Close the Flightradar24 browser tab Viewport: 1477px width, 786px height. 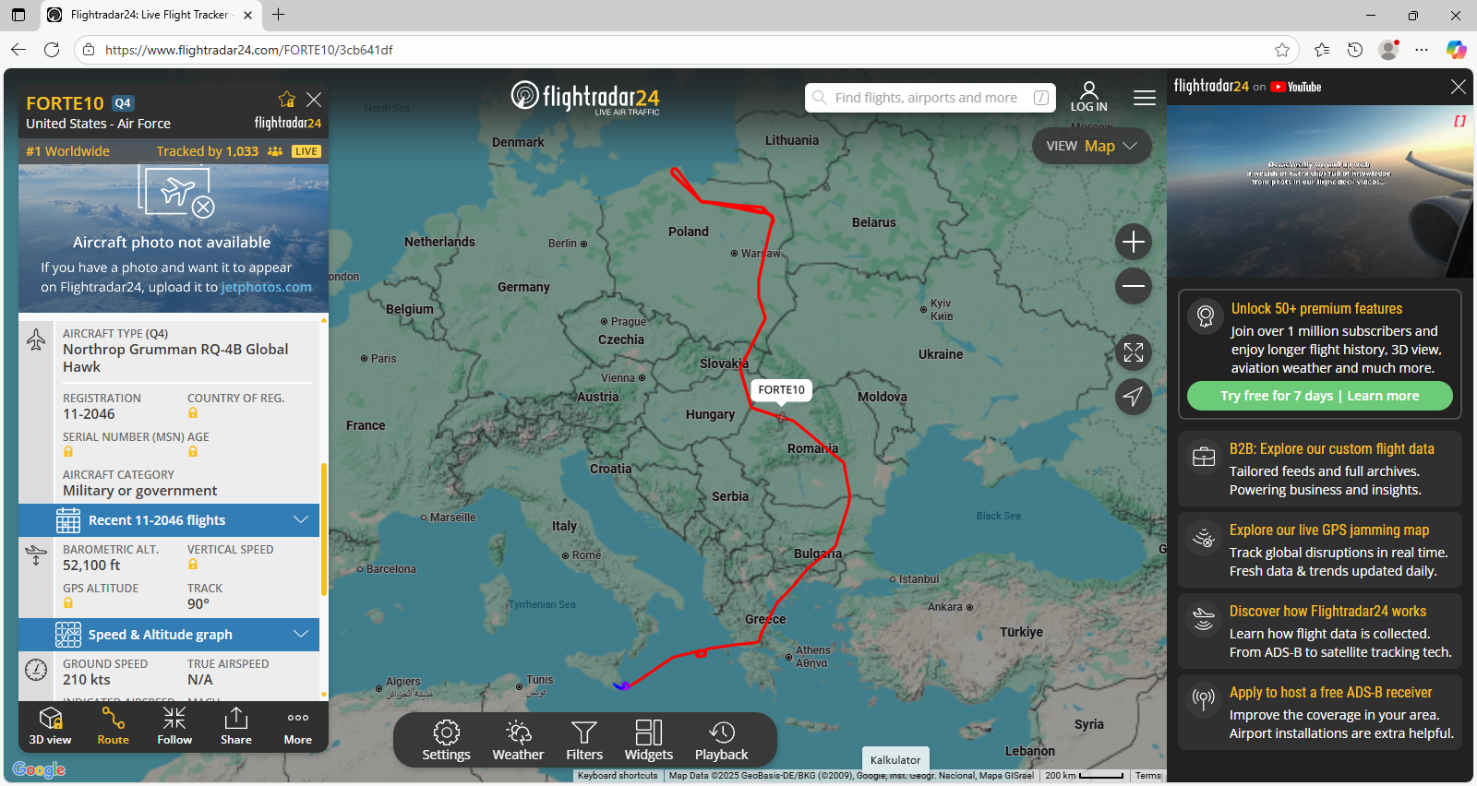[247, 15]
